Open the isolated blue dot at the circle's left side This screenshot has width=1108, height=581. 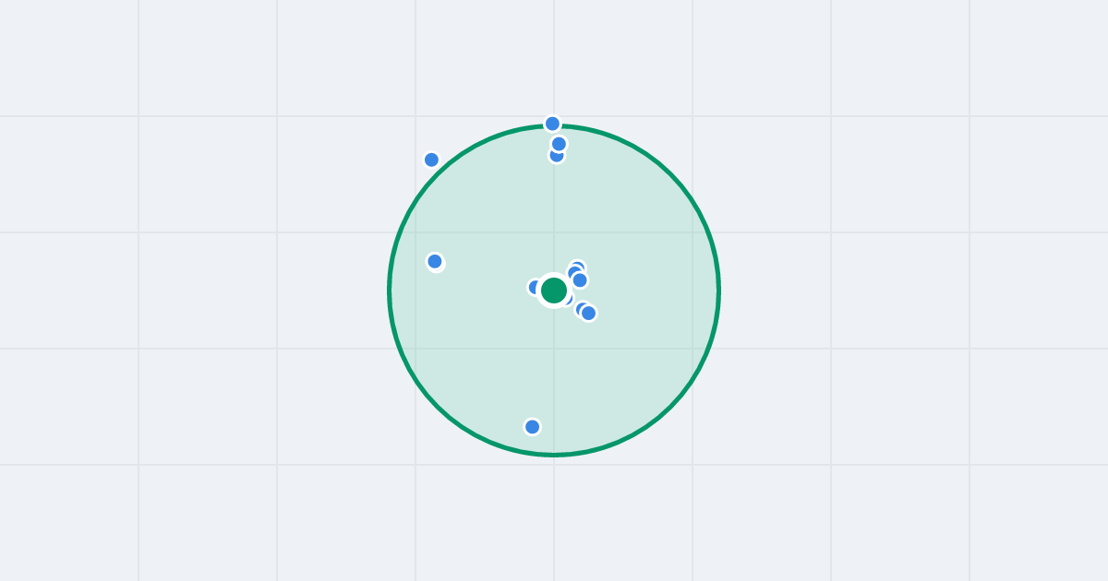[x=435, y=262]
